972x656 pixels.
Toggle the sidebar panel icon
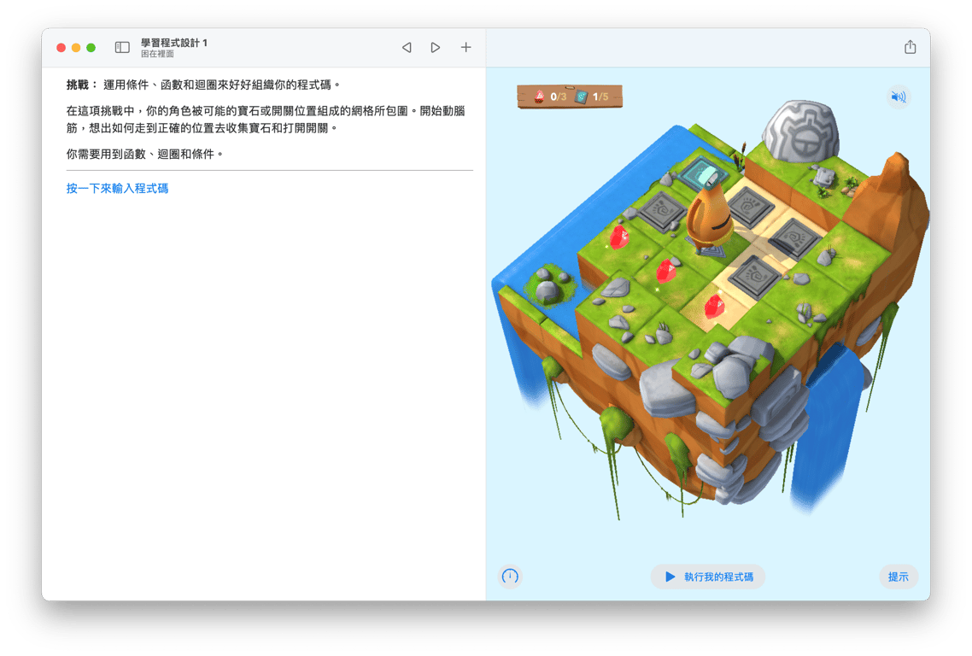click(122, 47)
